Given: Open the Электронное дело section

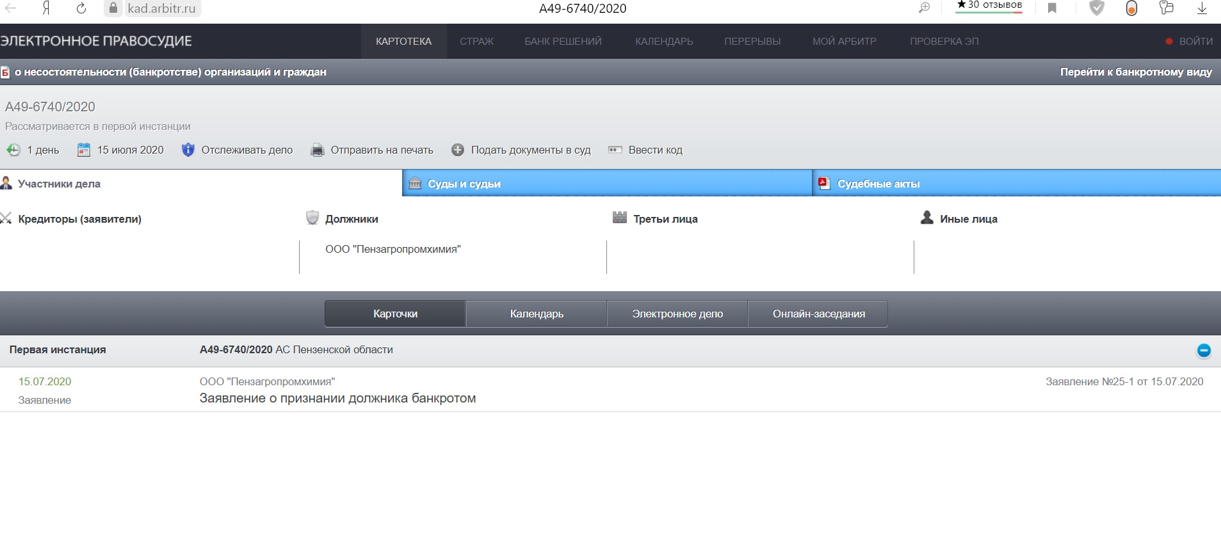Looking at the screenshot, I should (x=677, y=314).
